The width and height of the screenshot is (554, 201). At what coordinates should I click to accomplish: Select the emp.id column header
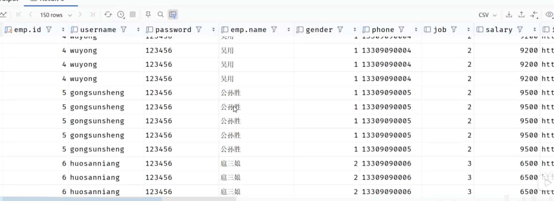click(27, 29)
